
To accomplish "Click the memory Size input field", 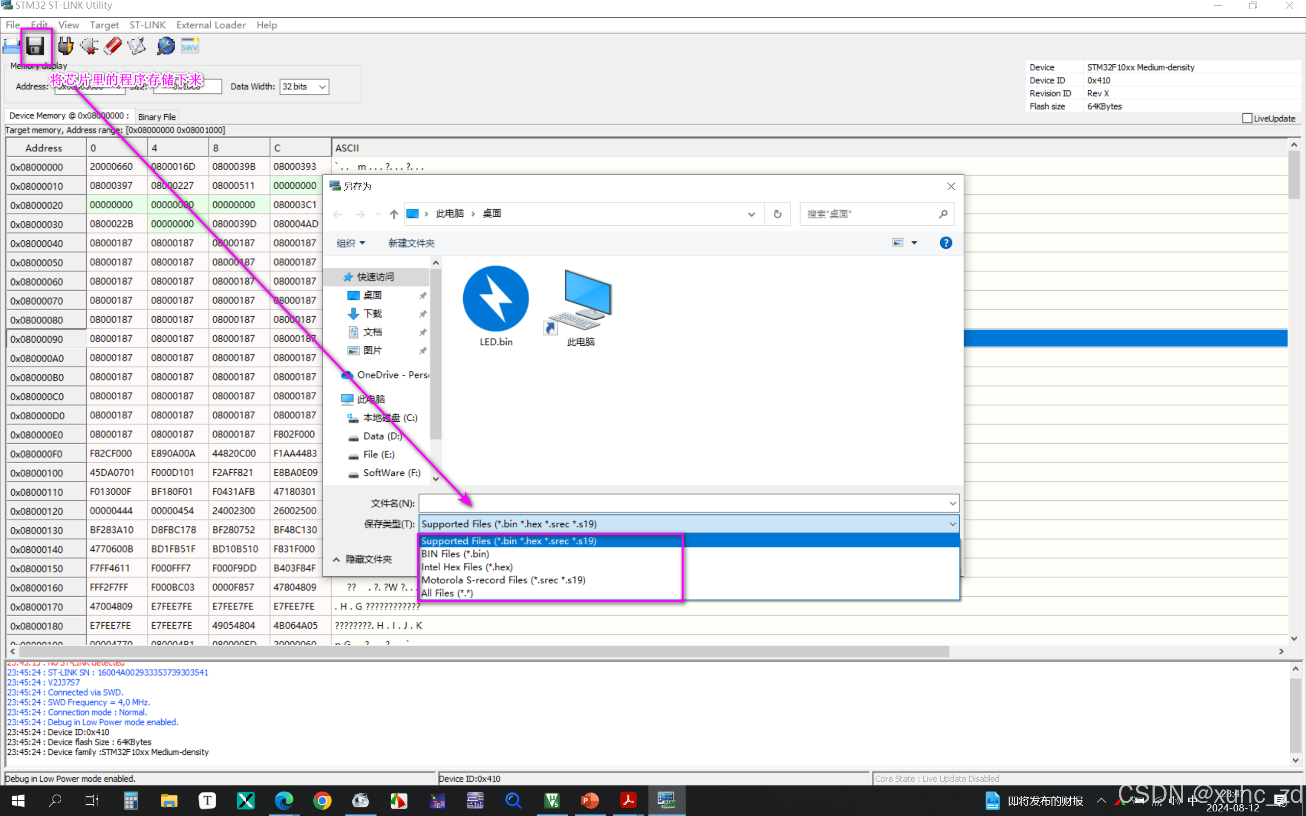I will click(187, 86).
